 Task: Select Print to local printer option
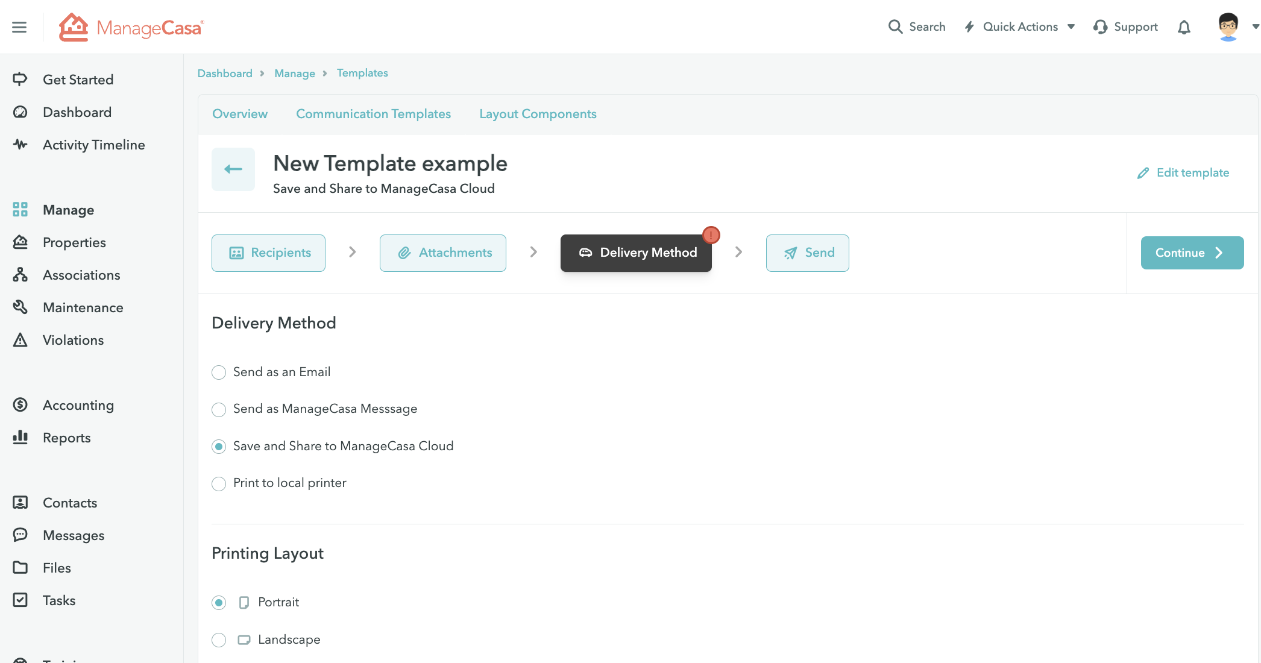pyautogui.click(x=219, y=484)
